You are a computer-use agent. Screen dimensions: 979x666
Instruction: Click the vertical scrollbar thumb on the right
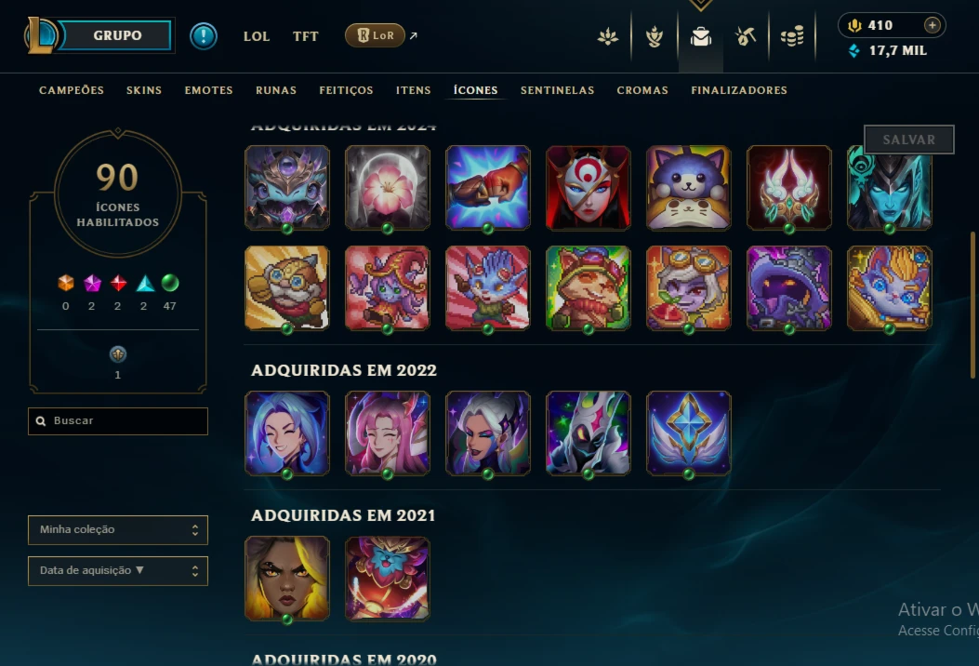(972, 305)
